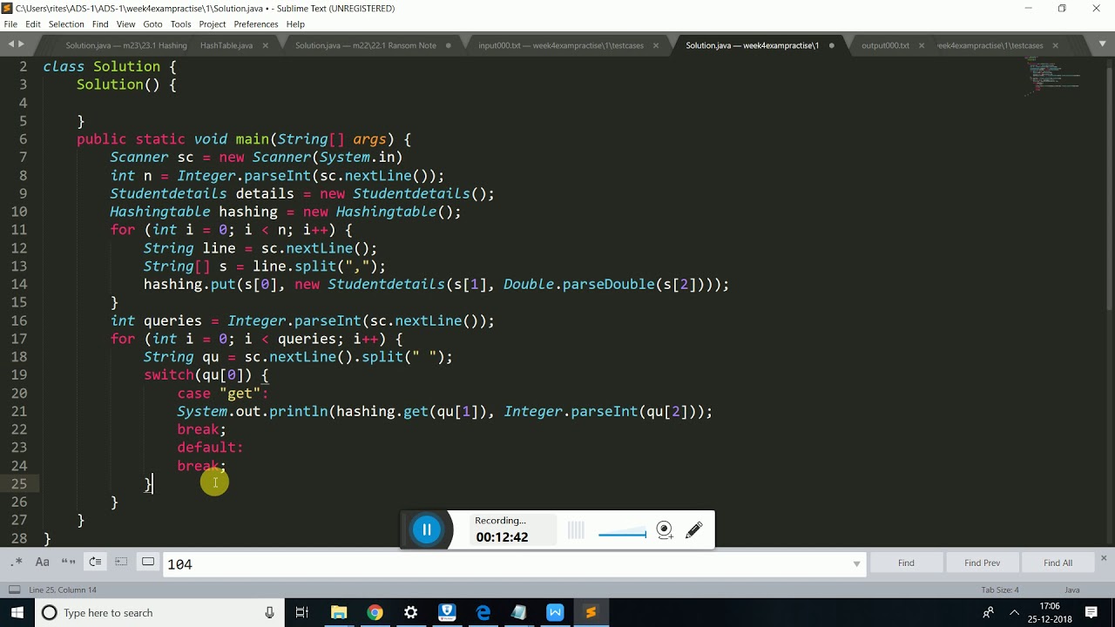
Task: Click the recorder pencil annotation icon
Action: pyautogui.click(x=694, y=529)
